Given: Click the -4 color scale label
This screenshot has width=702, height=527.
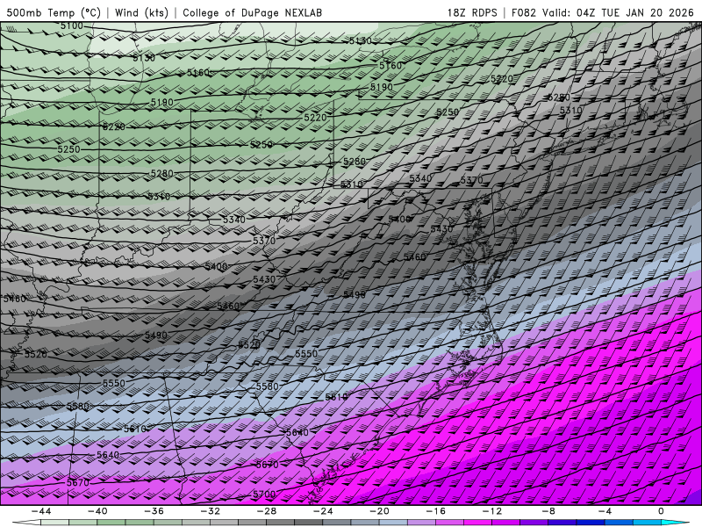Looking at the screenshot, I should click(x=605, y=511).
